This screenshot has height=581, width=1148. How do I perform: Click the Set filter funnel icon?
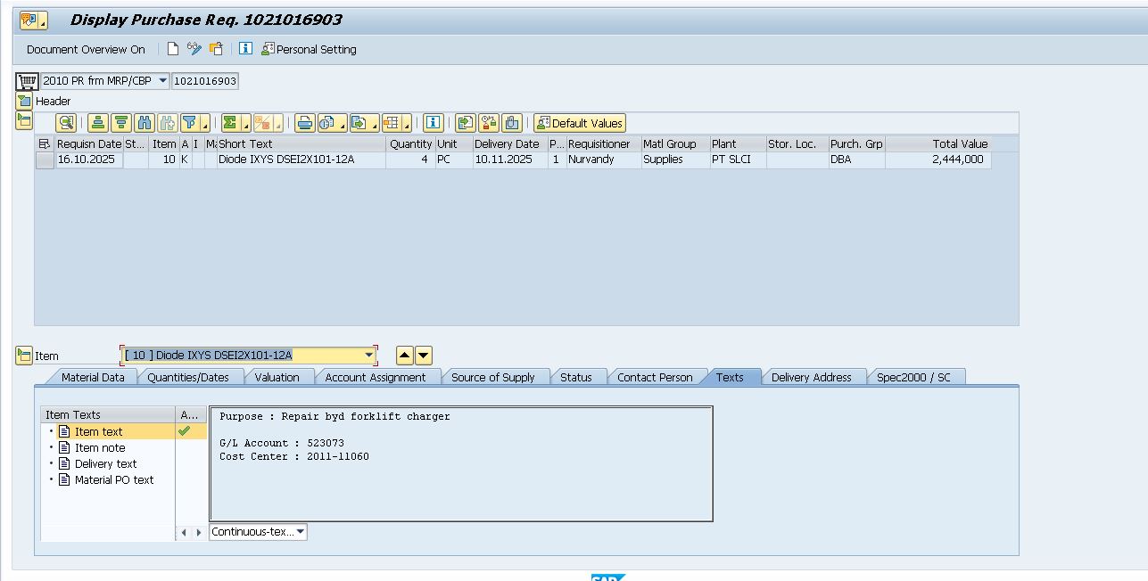(x=190, y=123)
